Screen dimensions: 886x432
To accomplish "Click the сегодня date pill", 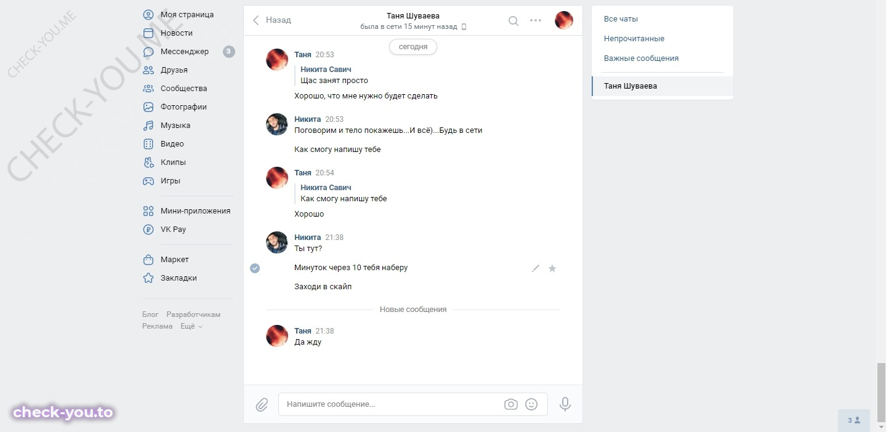I will pyautogui.click(x=413, y=47).
